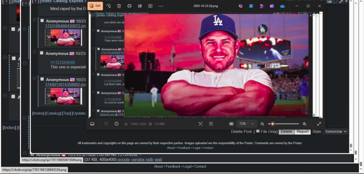Open the 72% zoom level dropdown

point(247,124)
